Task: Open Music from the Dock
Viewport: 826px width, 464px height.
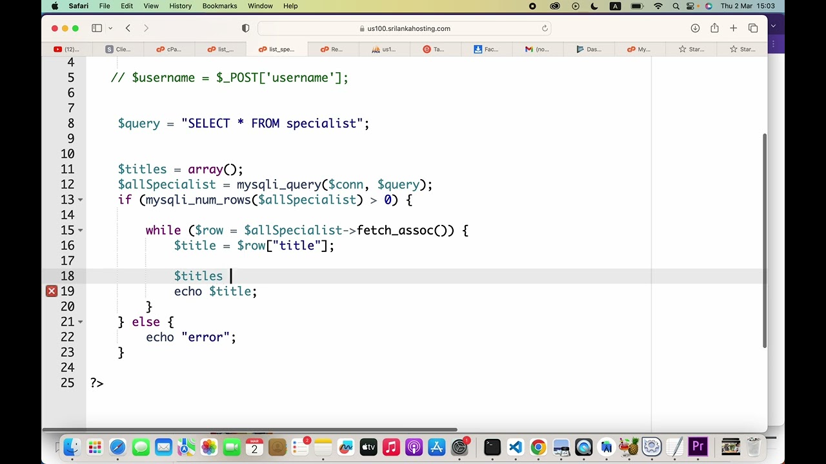Action: (x=391, y=447)
